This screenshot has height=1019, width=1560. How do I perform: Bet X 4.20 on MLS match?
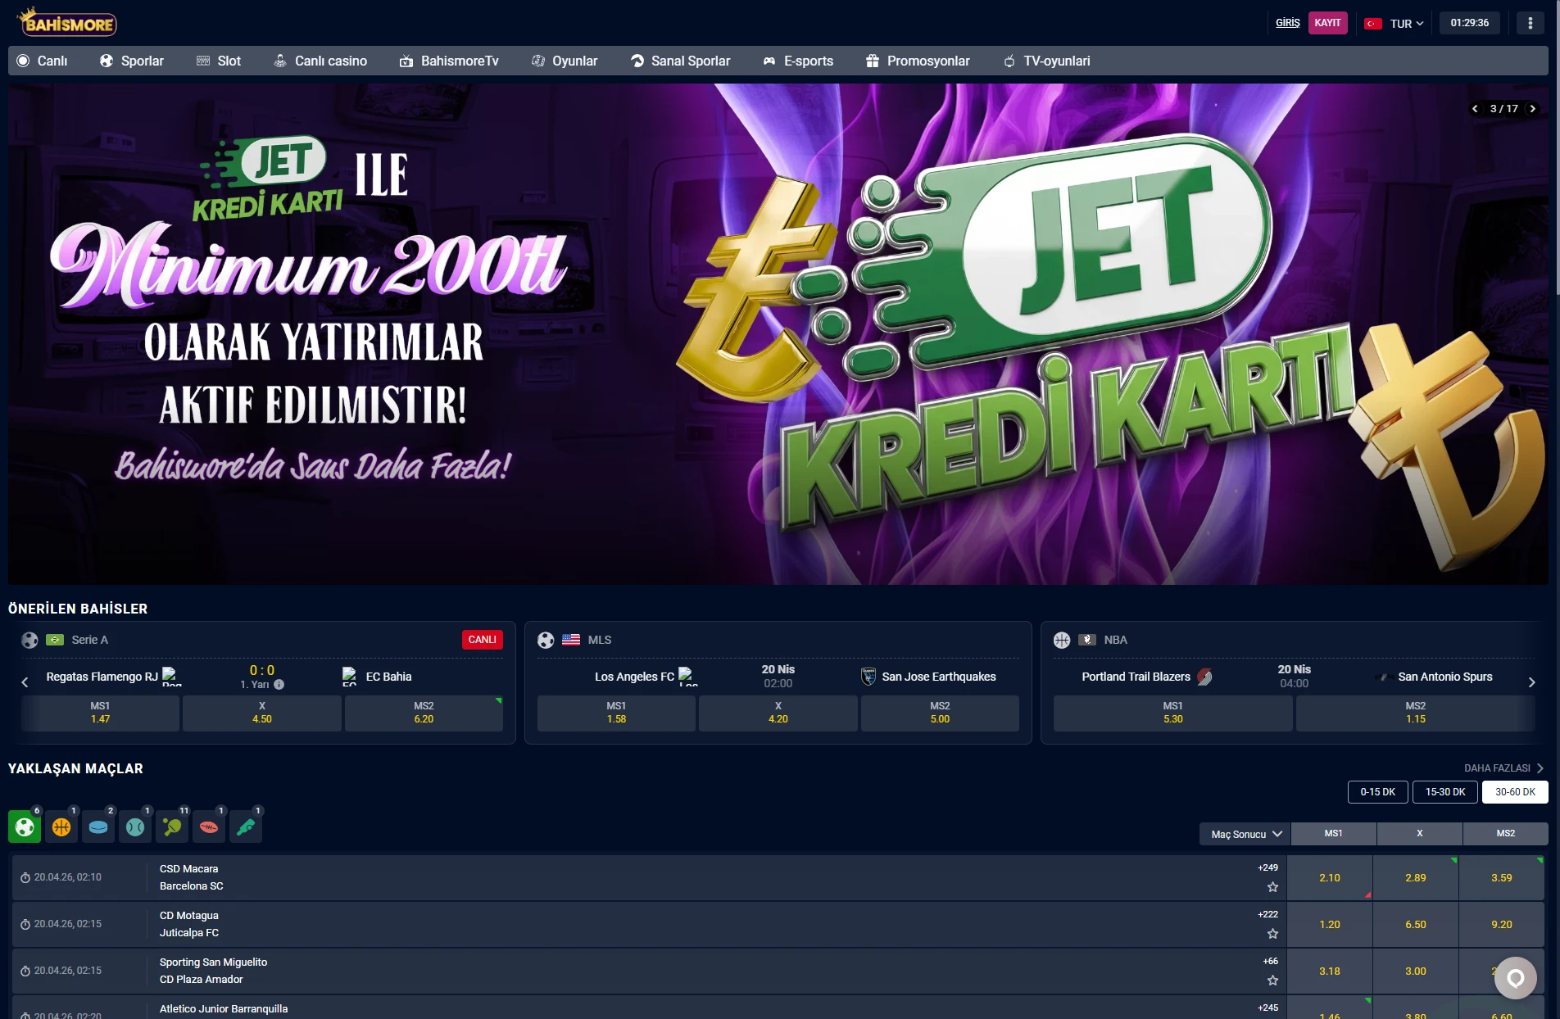click(x=778, y=713)
